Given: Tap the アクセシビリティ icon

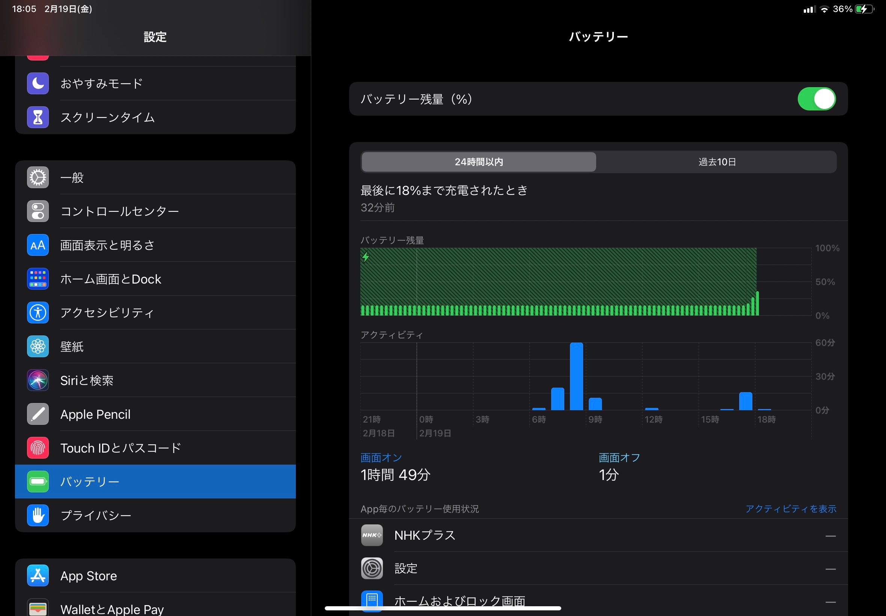Looking at the screenshot, I should 38,312.
